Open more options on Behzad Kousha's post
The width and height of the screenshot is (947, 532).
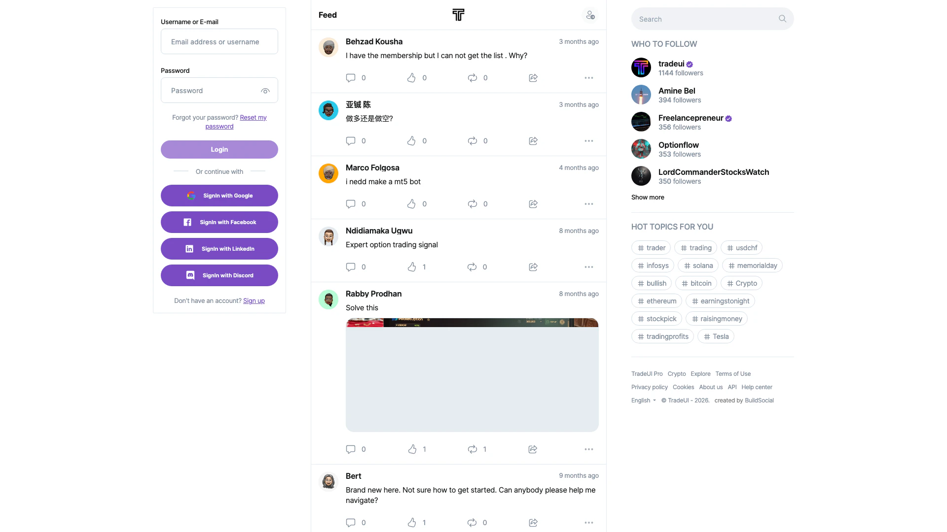[x=589, y=78]
